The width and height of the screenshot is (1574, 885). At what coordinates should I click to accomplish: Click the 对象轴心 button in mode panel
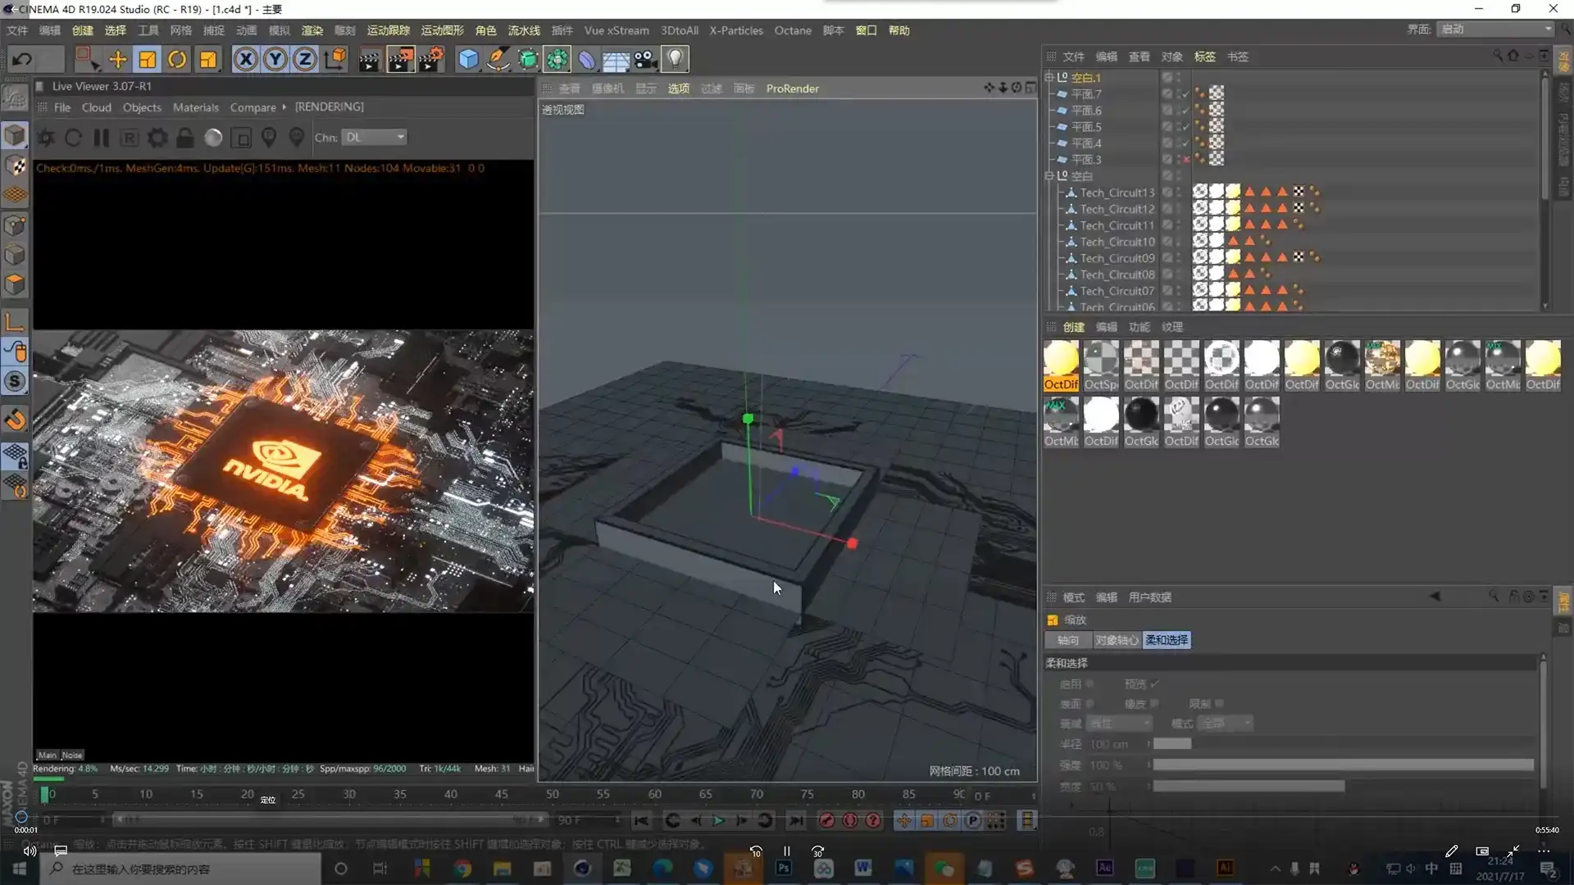1116,640
